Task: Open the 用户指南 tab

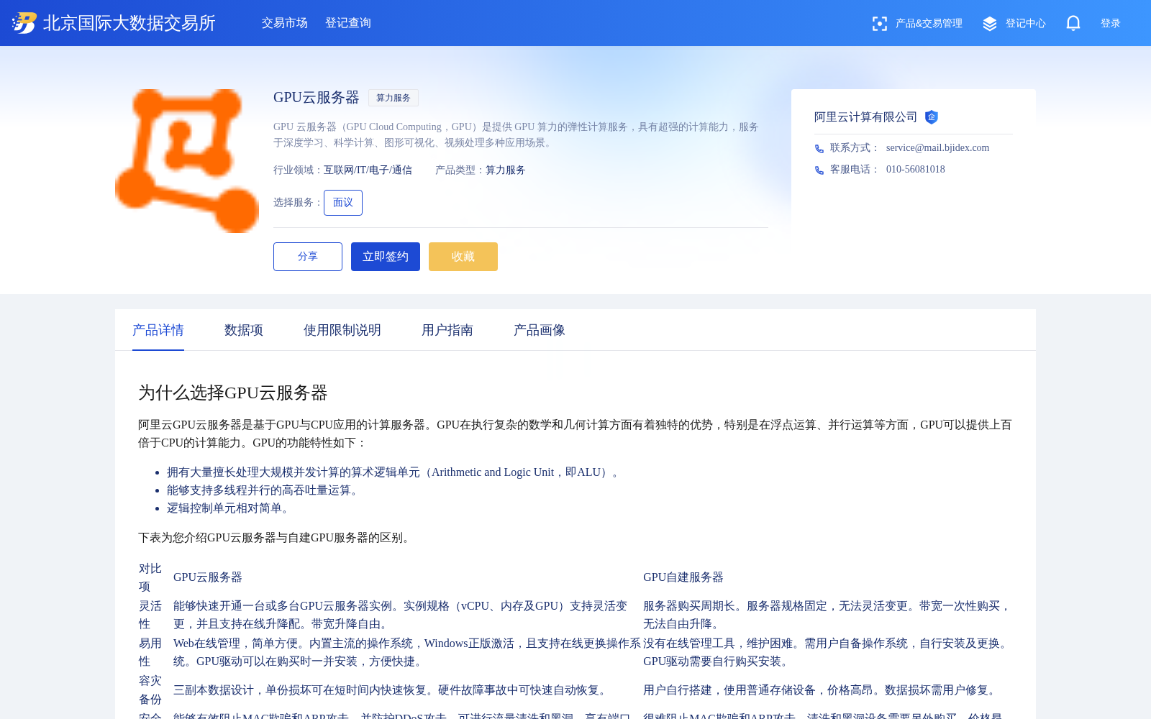Action: [447, 330]
